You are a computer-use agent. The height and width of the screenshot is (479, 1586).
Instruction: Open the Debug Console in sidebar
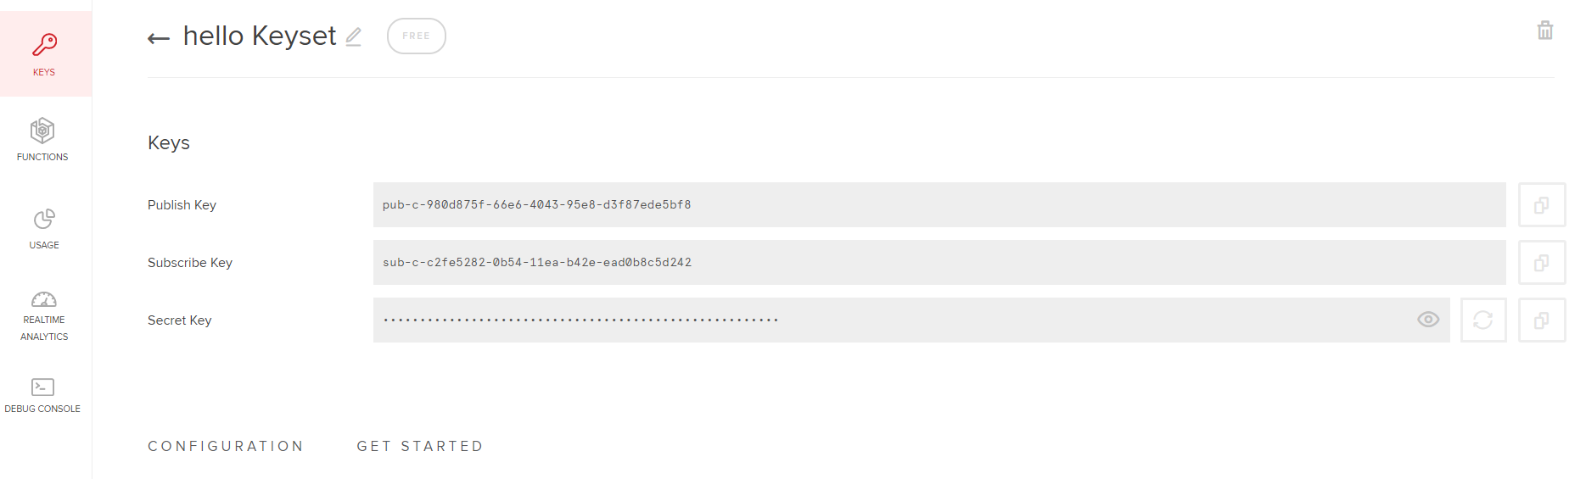(42, 395)
